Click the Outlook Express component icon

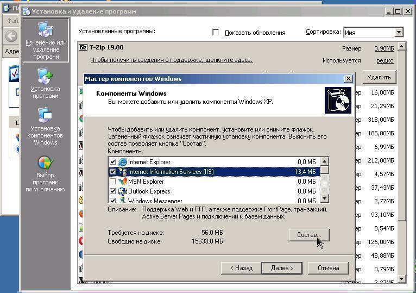coord(123,191)
